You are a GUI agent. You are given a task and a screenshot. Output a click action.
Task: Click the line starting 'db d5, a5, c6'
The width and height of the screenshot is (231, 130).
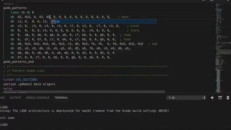tap(70, 48)
